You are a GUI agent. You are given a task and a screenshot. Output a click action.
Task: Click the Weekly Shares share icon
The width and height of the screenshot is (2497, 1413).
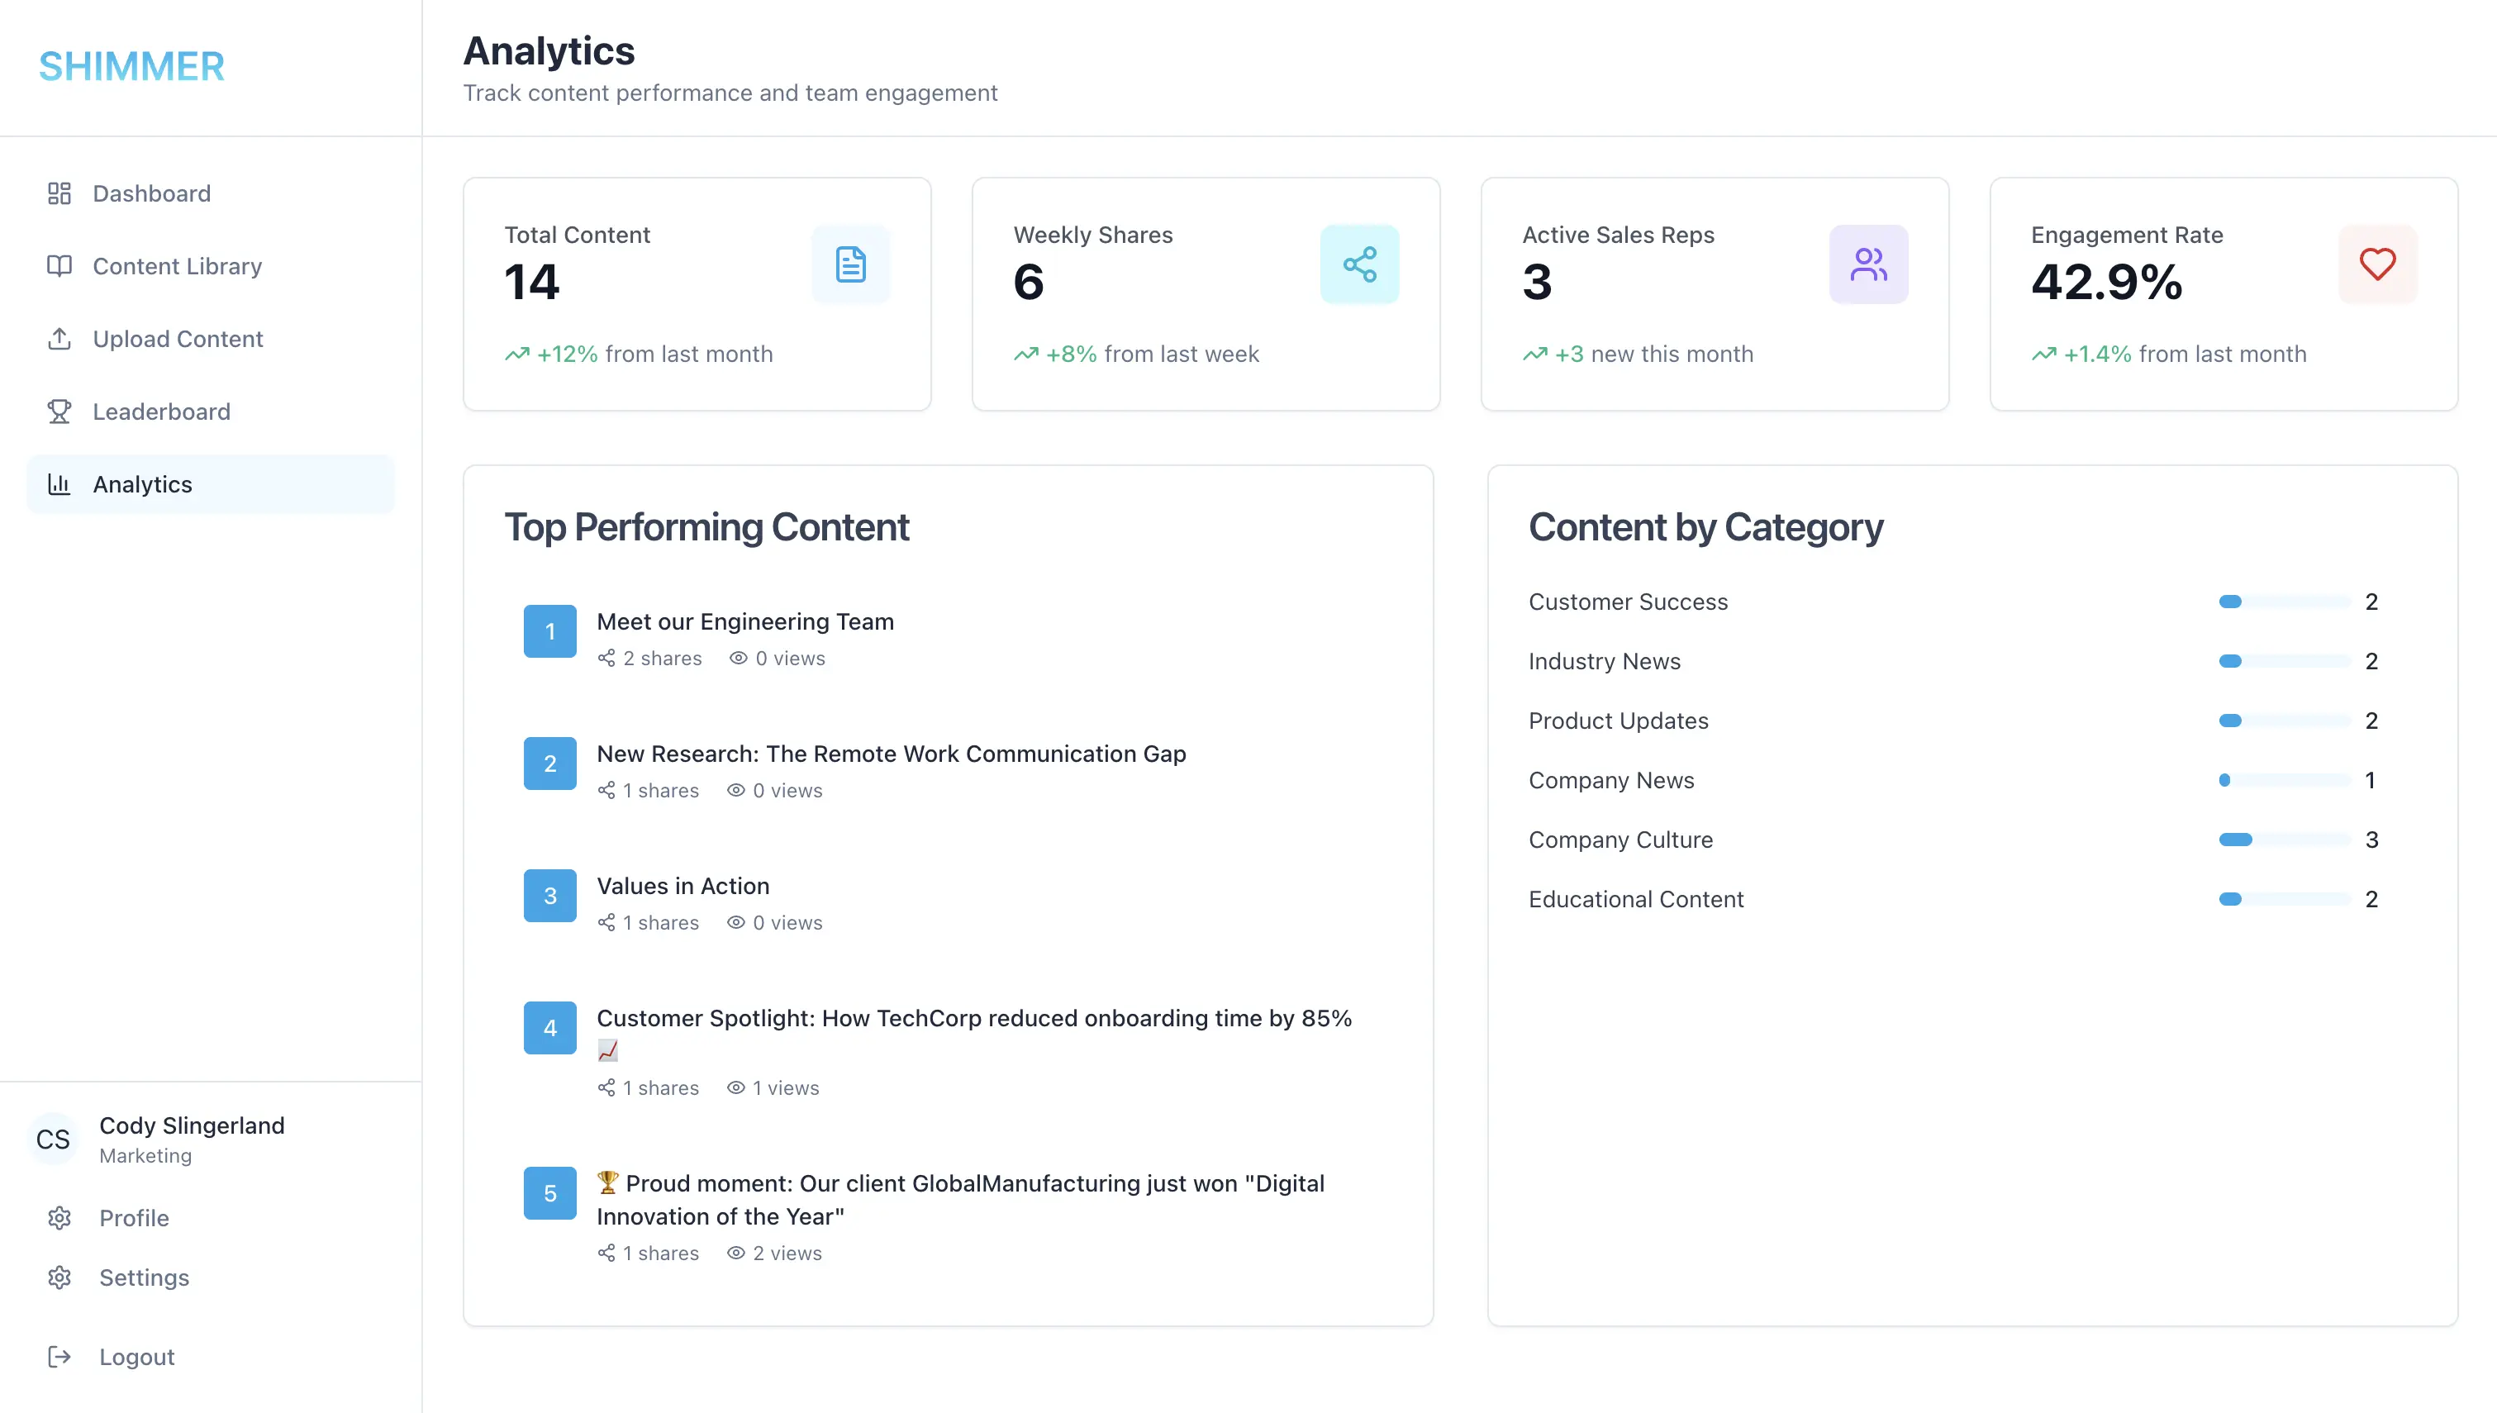(1359, 264)
